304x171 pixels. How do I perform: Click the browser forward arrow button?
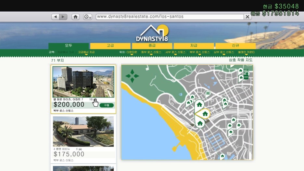63,17
